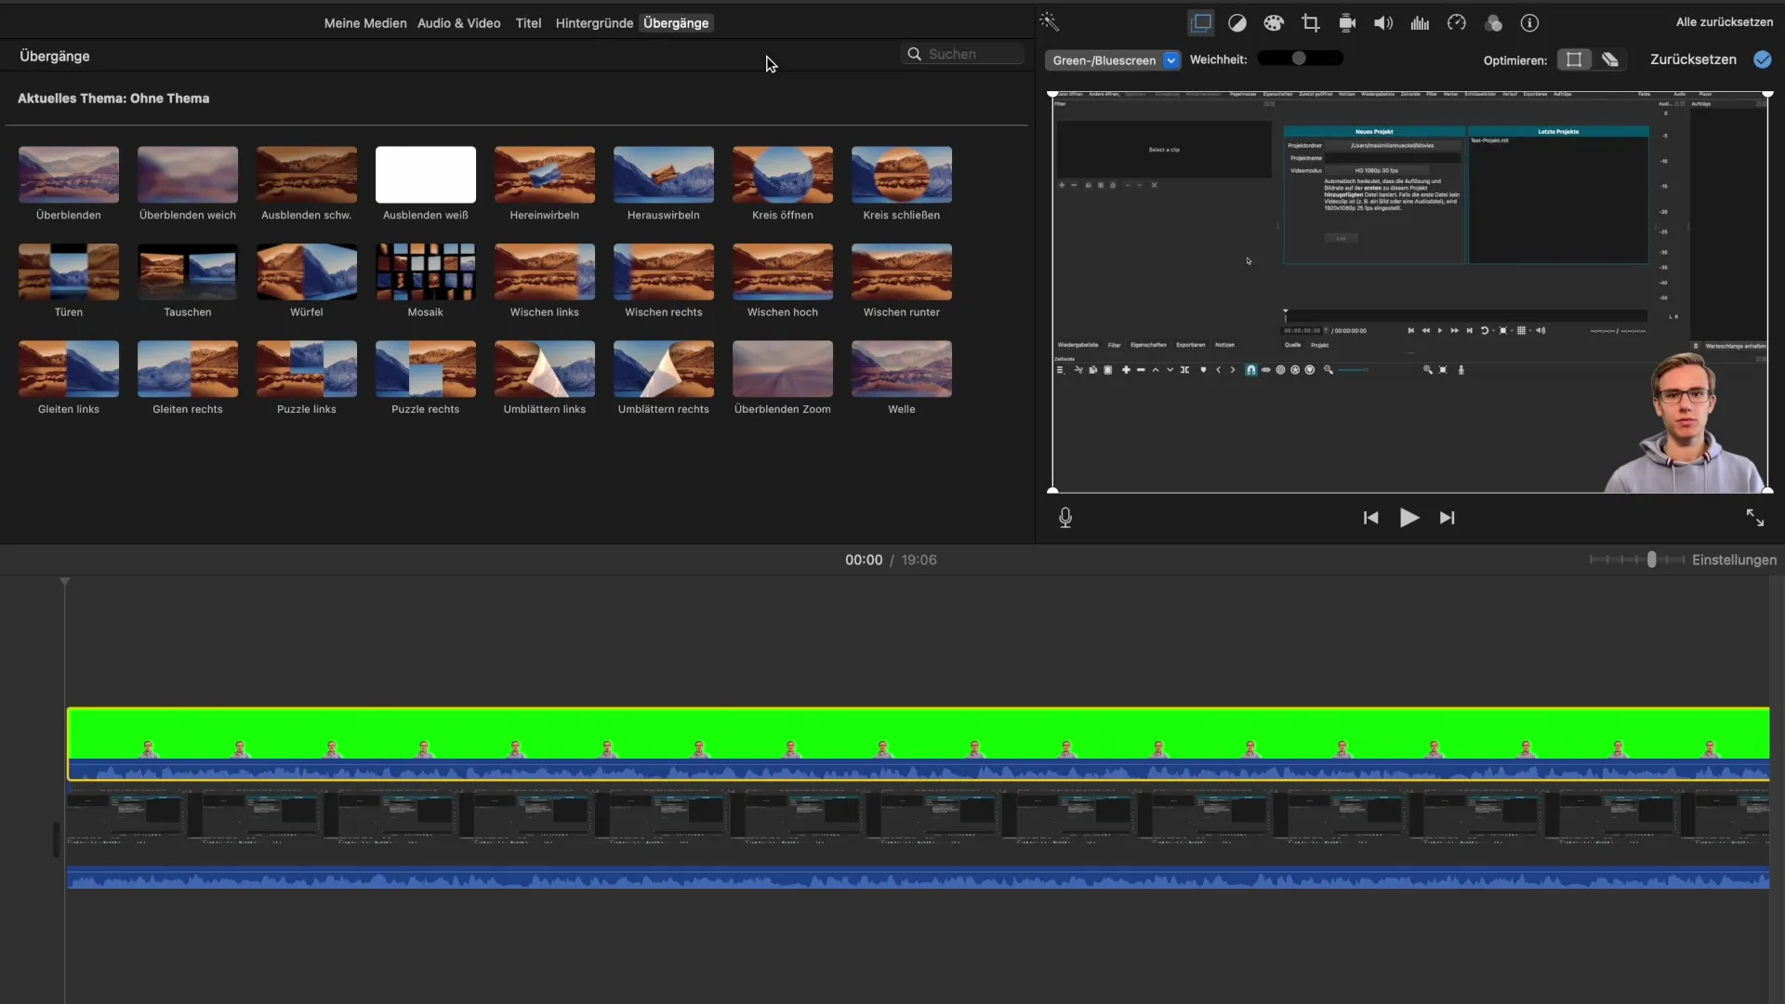Choose the Wischen rechts transition

pos(664,271)
